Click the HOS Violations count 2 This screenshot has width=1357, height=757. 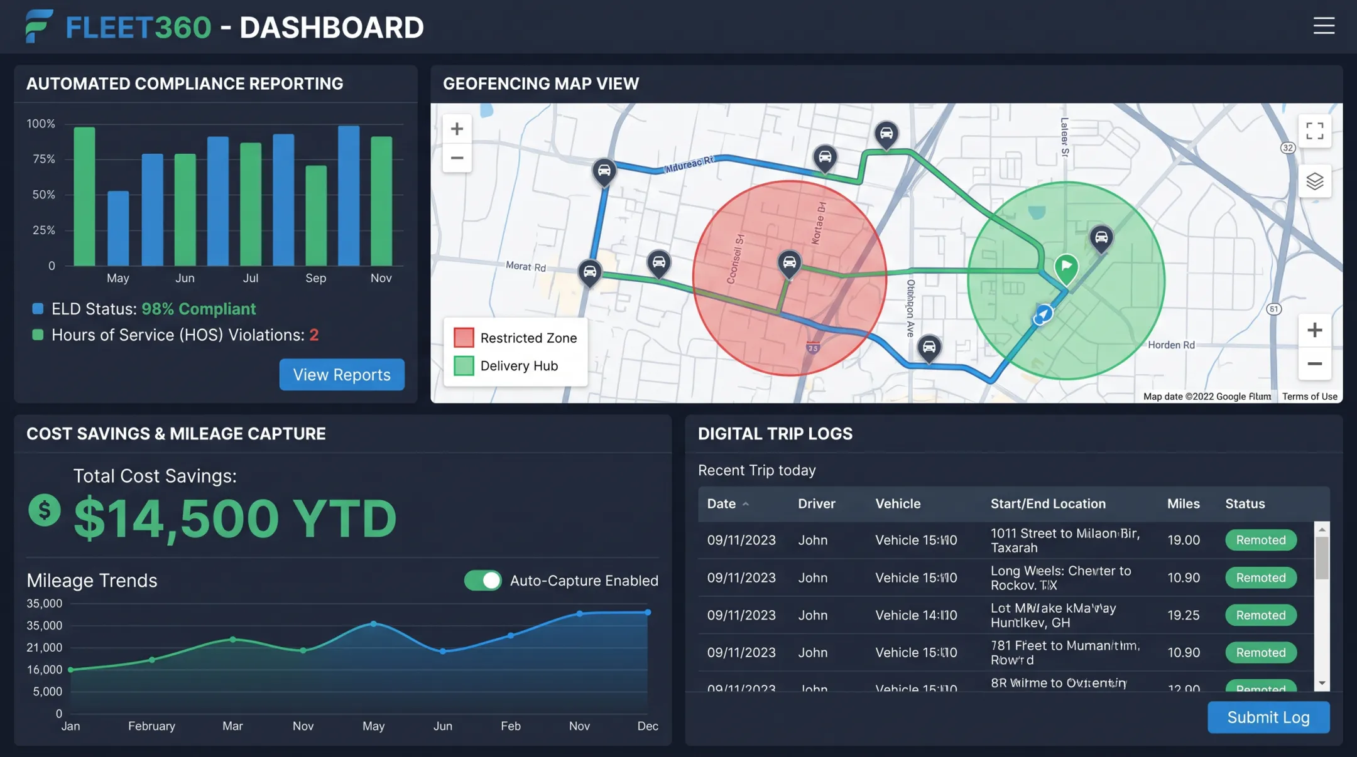[314, 335]
